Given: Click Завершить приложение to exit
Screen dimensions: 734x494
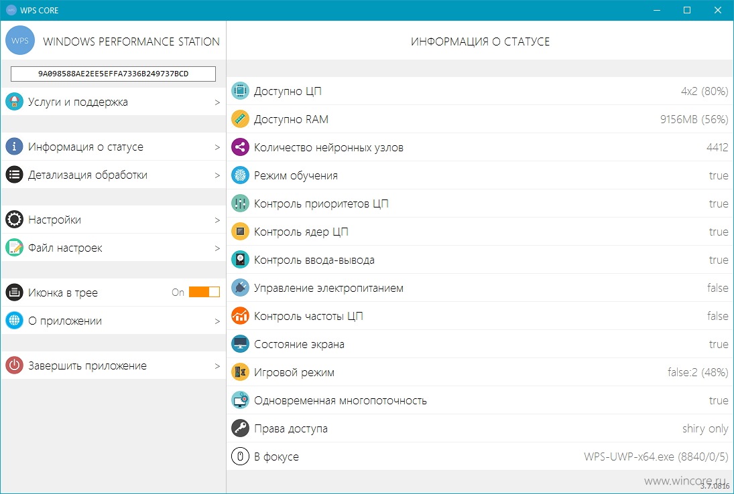Looking at the screenshot, I should [113, 365].
